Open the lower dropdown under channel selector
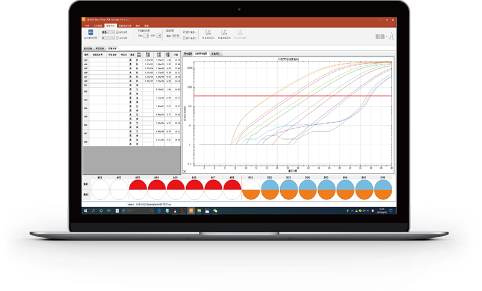The height and width of the screenshot is (291, 482). [108, 39]
